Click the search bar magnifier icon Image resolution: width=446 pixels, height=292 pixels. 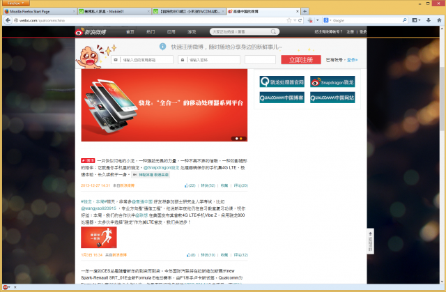(404, 20)
